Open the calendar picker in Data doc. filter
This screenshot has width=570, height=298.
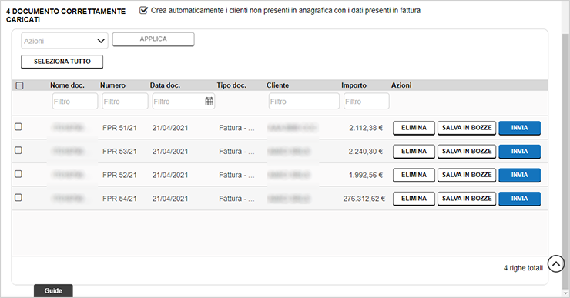209,102
